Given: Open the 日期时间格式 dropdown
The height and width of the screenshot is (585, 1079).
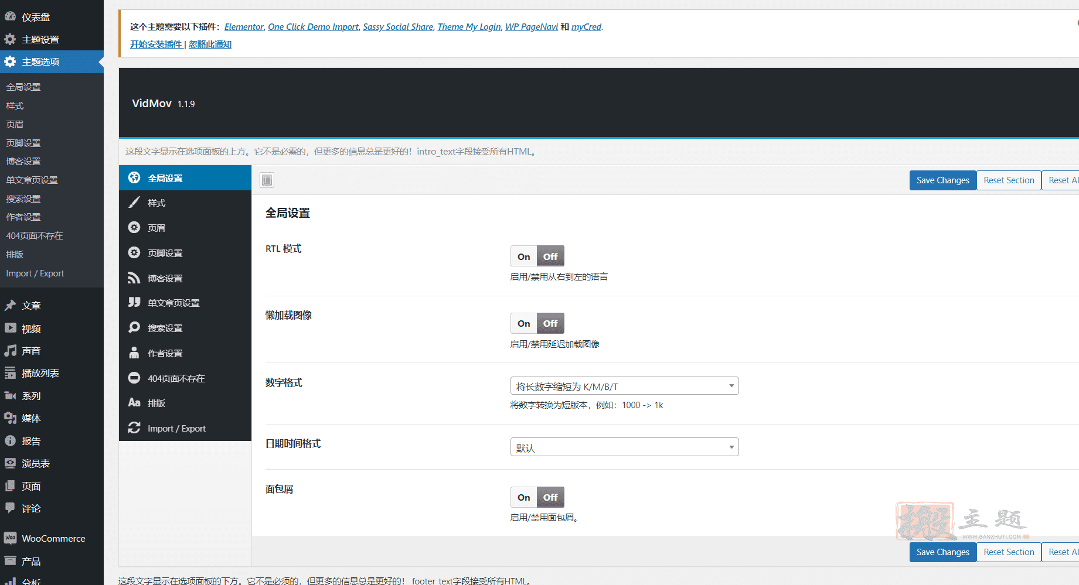Looking at the screenshot, I should pos(625,447).
